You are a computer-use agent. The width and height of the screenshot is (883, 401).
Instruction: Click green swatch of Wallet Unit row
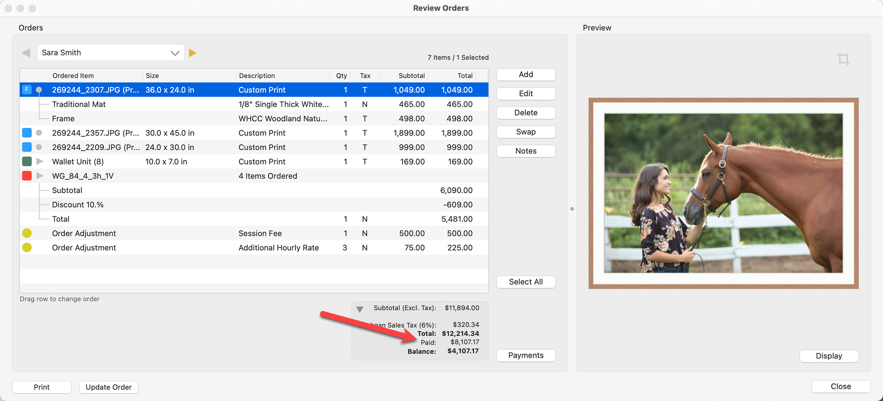27,161
